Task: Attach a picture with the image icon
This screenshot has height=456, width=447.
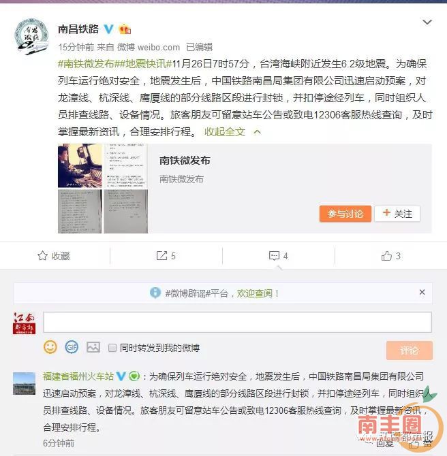Action: click(93, 347)
